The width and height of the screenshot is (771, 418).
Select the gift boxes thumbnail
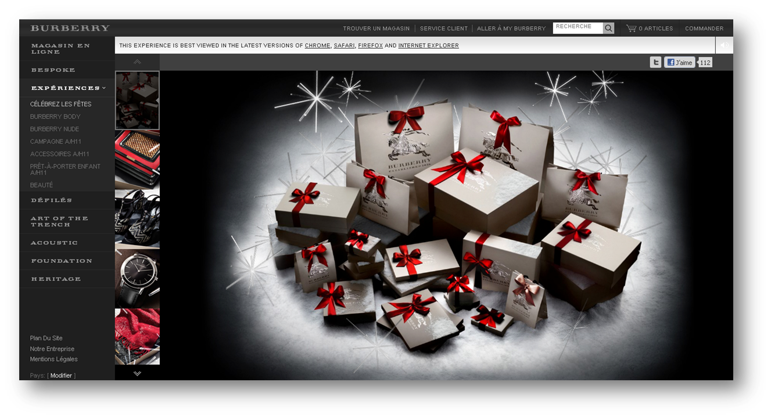[137, 100]
